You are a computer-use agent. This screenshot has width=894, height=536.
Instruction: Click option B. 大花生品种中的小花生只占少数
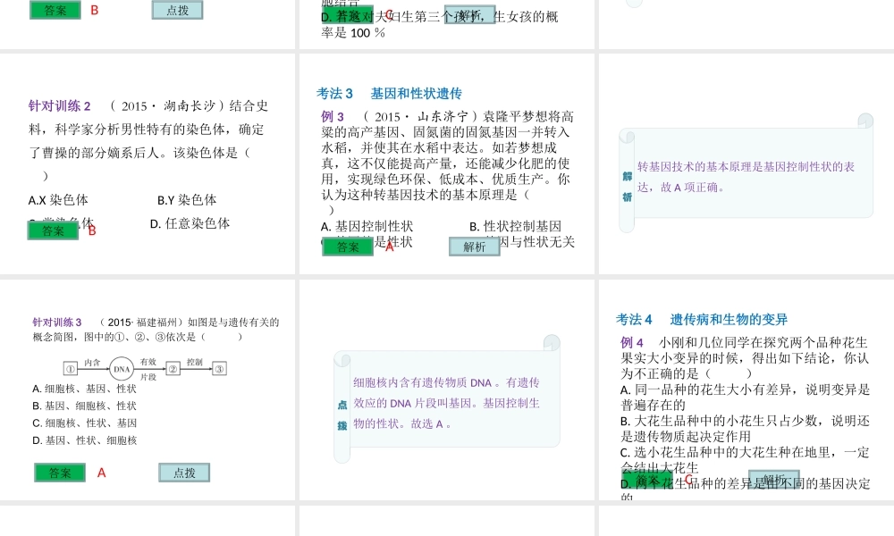click(745, 429)
